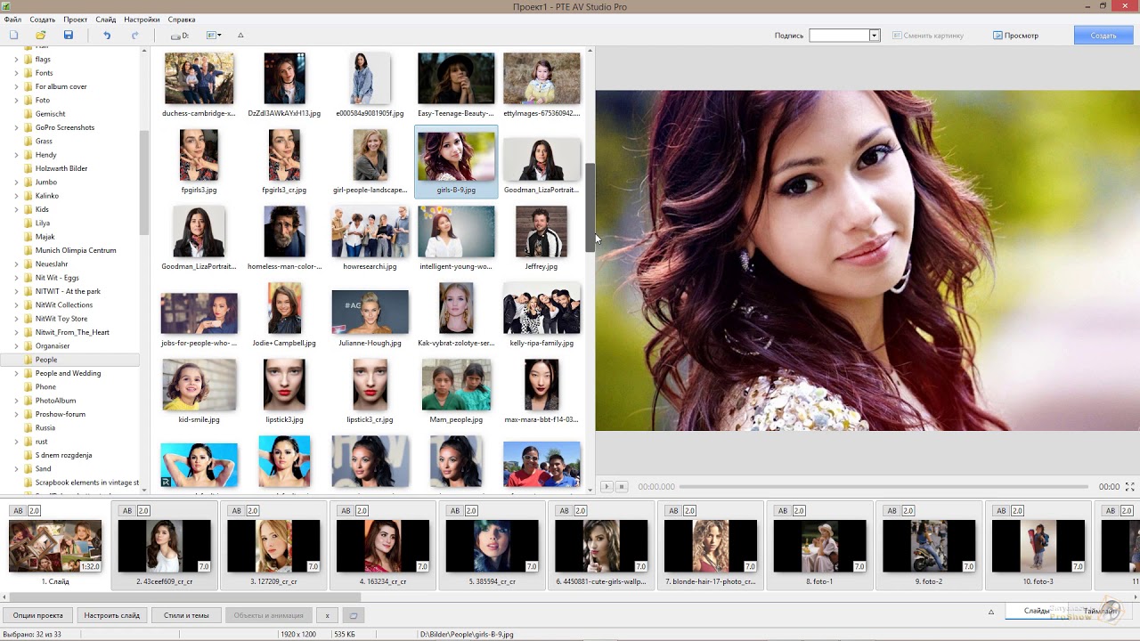This screenshot has height=641, width=1140.
Task: Select the Organaiser folder
Action: 53,346
